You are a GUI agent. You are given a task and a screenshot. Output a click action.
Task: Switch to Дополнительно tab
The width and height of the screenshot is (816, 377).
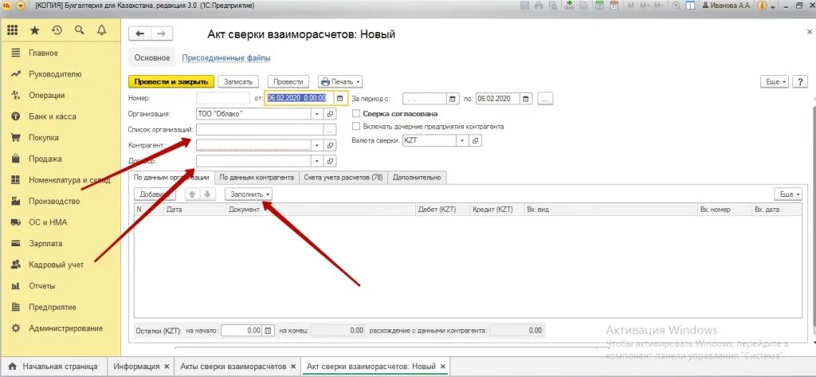pyautogui.click(x=417, y=178)
